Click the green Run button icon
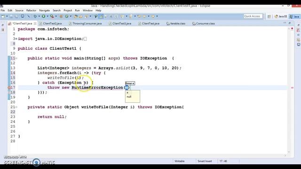Screen dimensions: 301x169 pyautogui.click(x=44, y=16)
